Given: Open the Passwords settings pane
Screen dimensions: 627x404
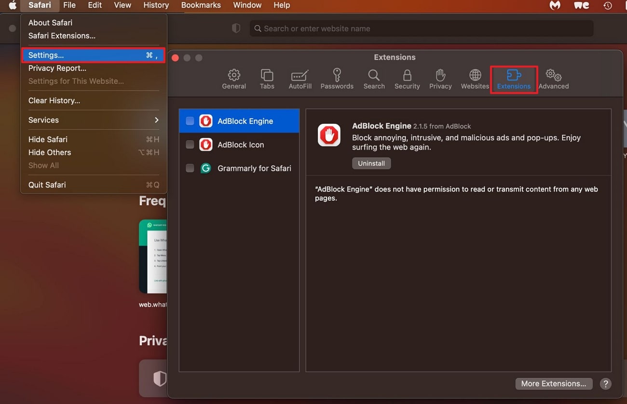Looking at the screenshot, I should pyautogui.click(x=337, y=79).
